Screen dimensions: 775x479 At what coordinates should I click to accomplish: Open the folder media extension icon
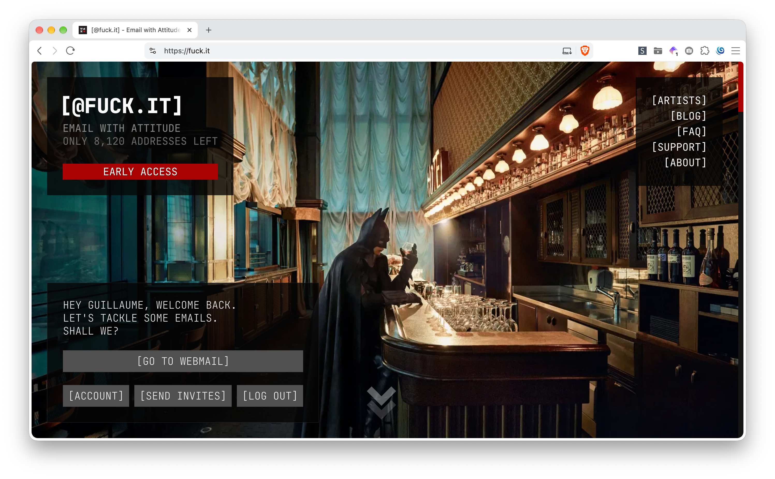(658, 51)
